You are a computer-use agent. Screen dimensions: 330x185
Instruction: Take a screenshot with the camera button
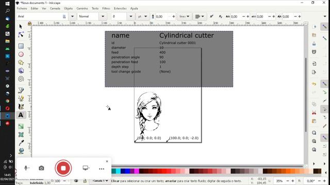point(41,168)
